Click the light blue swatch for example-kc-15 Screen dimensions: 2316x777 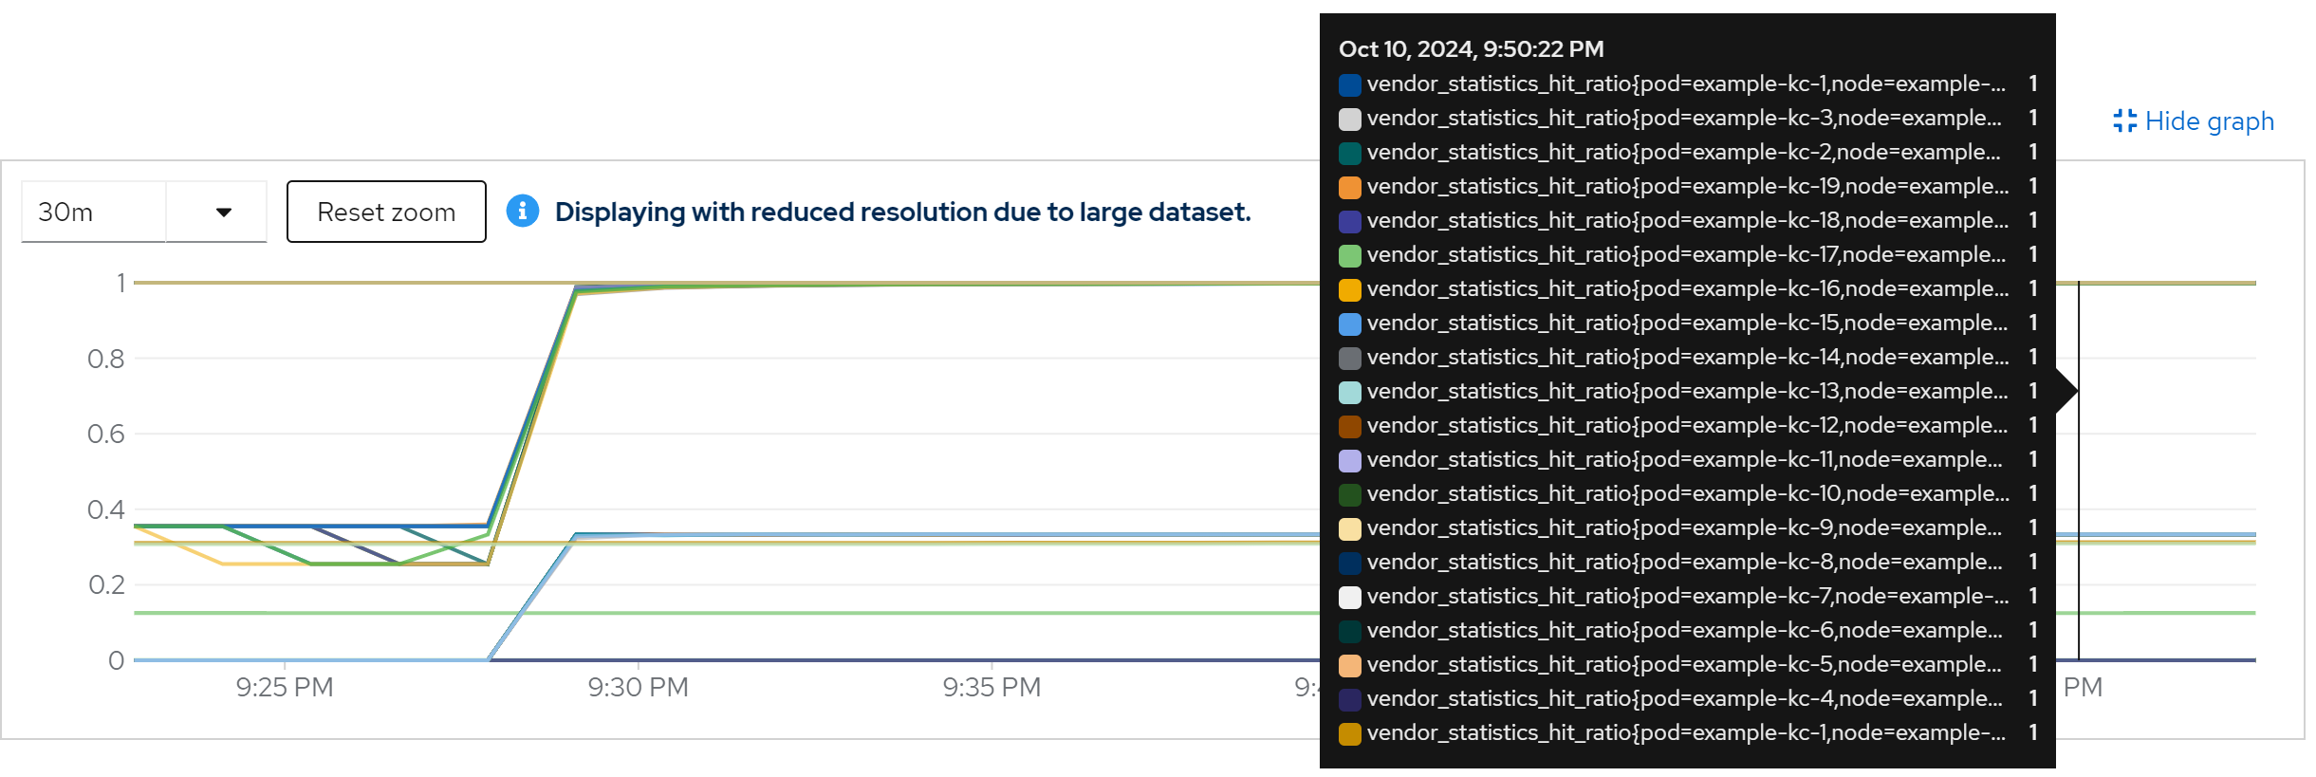pos(1349,324)
